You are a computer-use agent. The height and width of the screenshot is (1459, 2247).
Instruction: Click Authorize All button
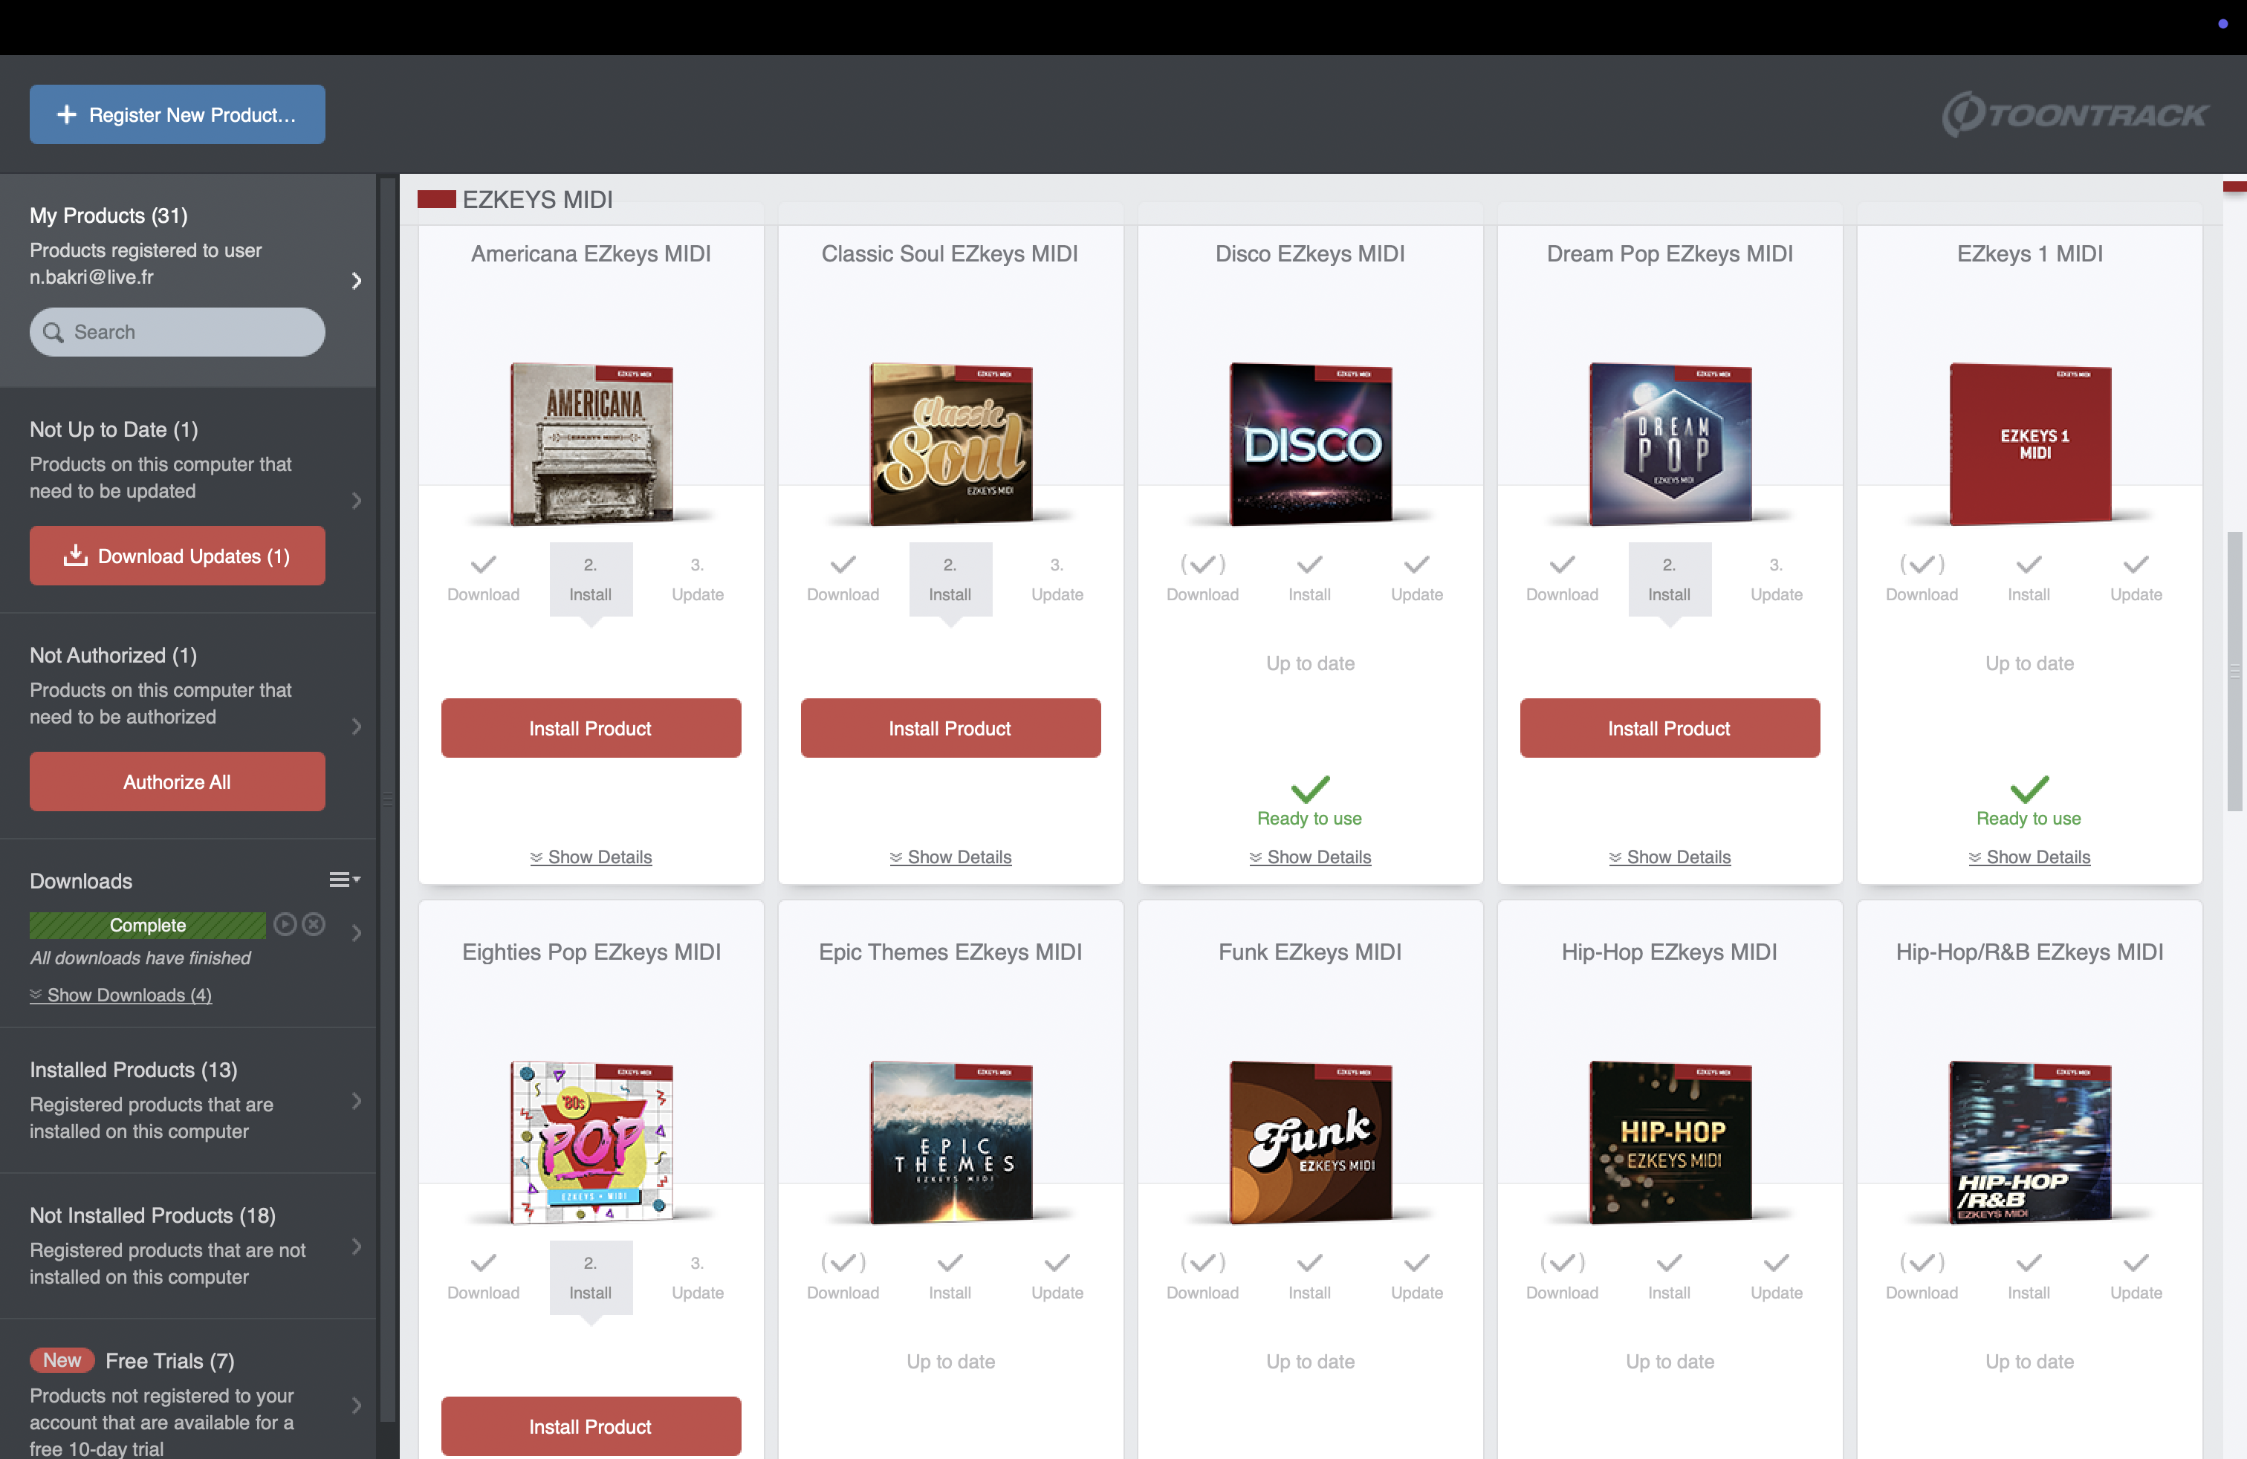coord(178,782)
